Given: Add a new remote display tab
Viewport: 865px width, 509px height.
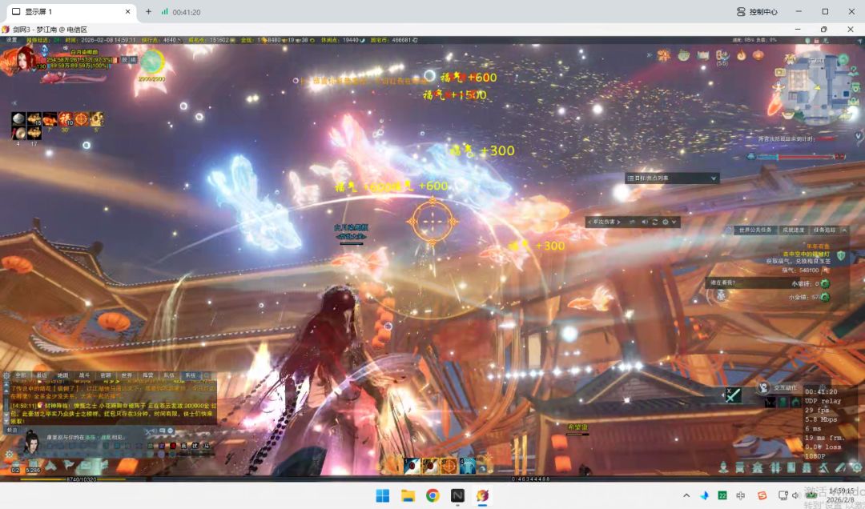Looking at the screenshot, I should tap(148, 11).
